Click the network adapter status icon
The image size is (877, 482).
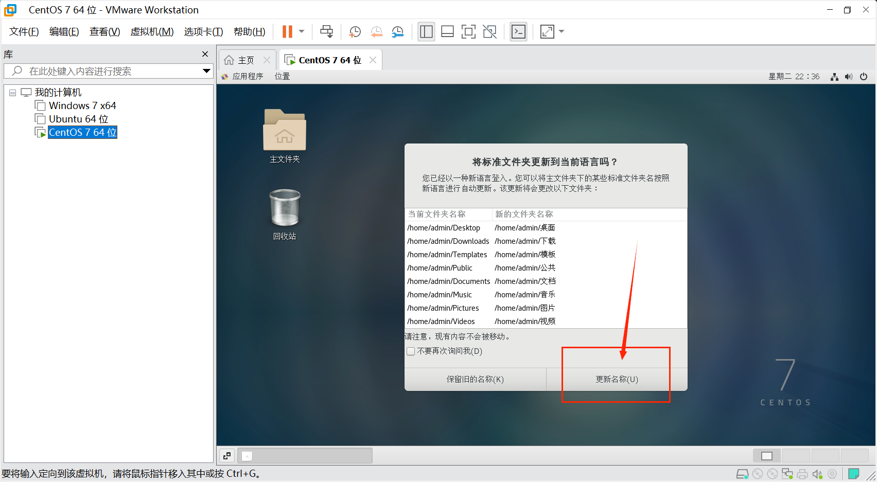click(787, 474)
